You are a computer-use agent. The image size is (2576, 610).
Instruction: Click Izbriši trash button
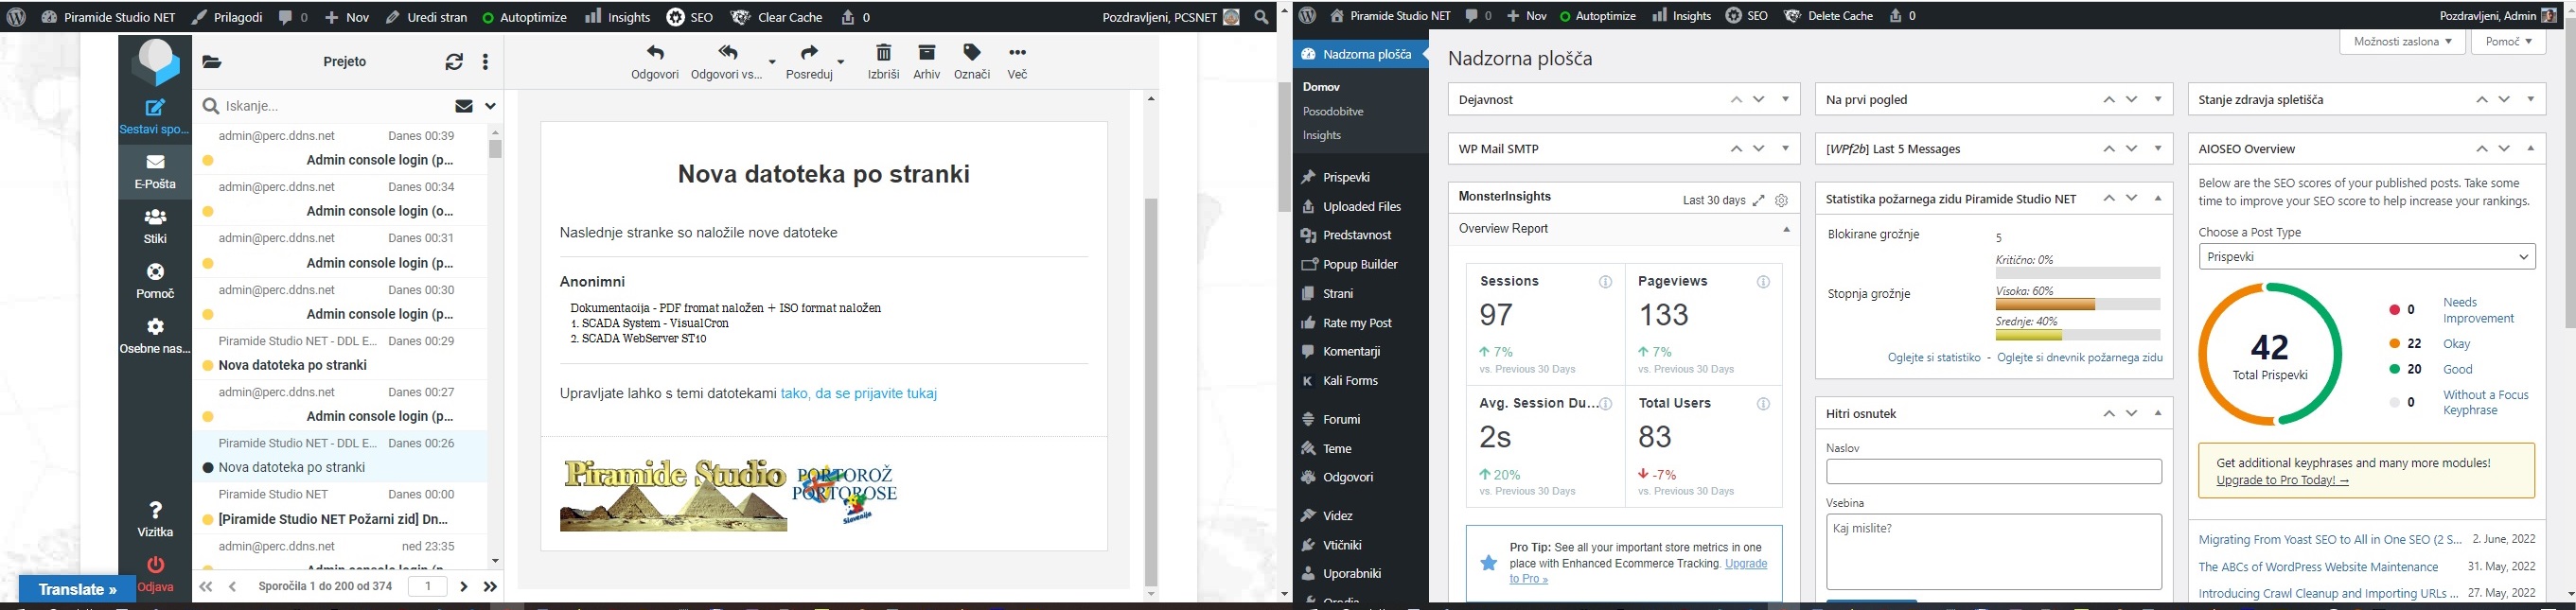click(883, 62)
